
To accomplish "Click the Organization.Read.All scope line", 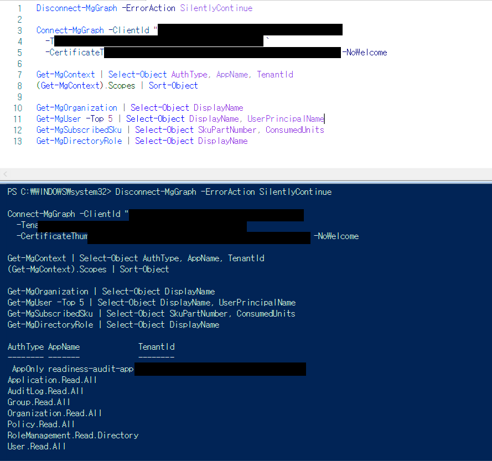I will (55, 413).
